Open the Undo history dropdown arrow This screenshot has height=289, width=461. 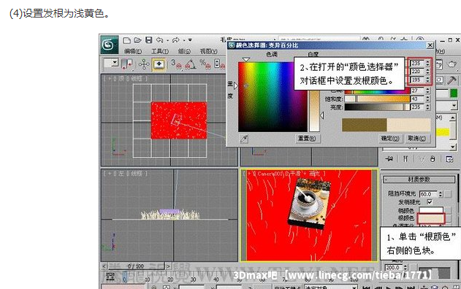click(x=167, y=41)
